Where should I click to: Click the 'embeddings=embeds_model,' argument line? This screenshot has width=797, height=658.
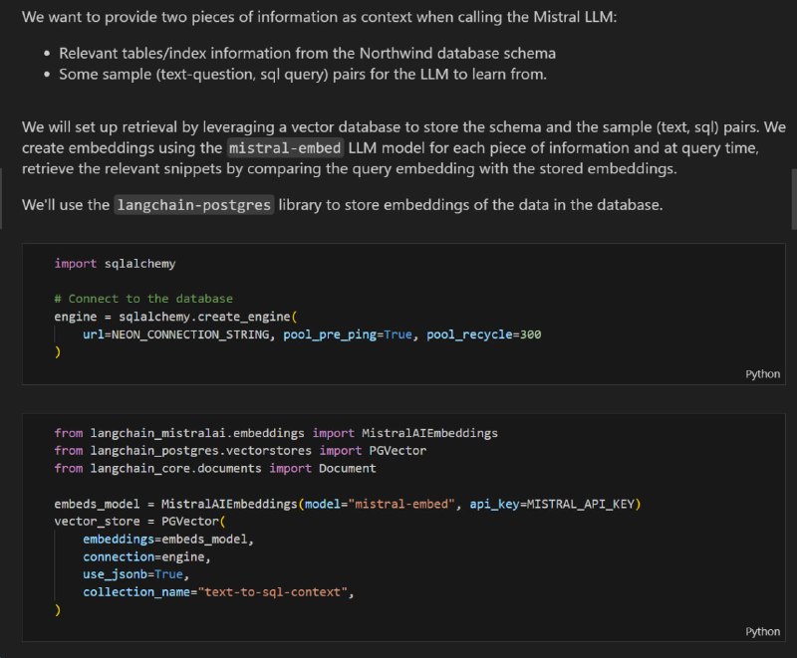point(168,540)
